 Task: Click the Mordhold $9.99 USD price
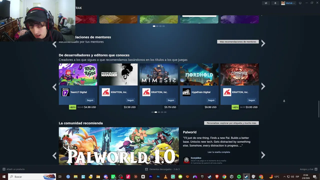click(210, 107)
